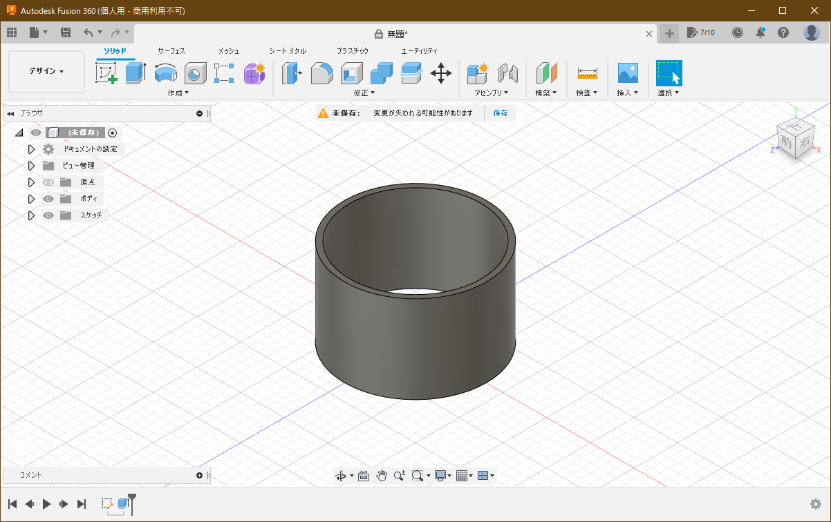
Task: Expand the スケッチ folder
Action: pos(31,215)
